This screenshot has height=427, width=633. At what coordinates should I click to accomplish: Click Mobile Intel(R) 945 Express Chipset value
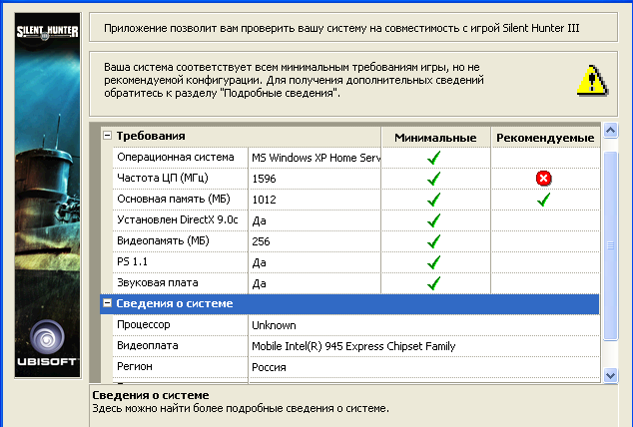tap(353, 346)
